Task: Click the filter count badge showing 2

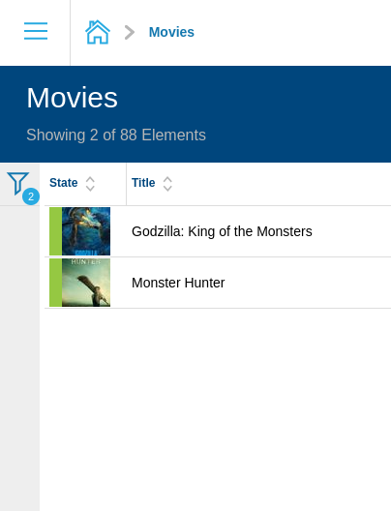Action: pos(31,196)
